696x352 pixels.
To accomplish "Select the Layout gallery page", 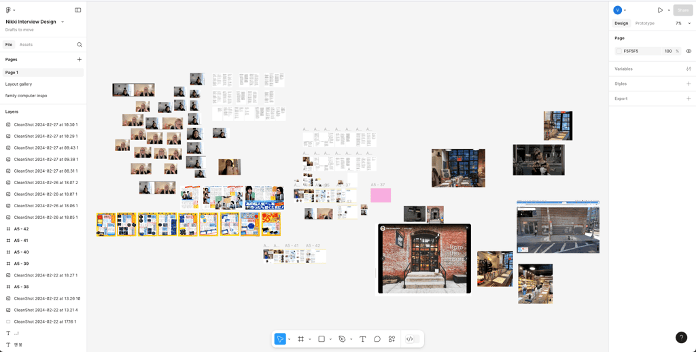I will [x=19, y=84].
